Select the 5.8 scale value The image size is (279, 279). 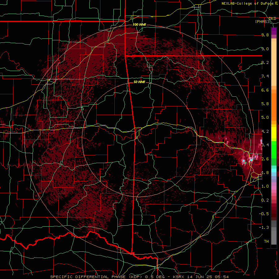(x=265, y=104)
